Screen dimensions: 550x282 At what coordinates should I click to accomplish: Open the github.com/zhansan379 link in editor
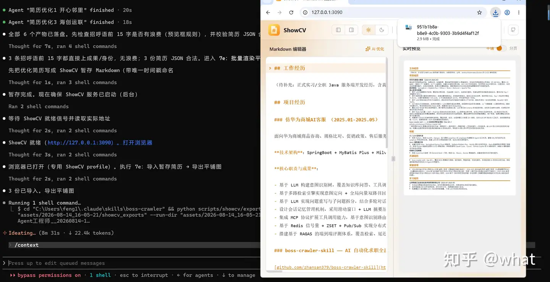pyautogui.click(x=330, y=267)
